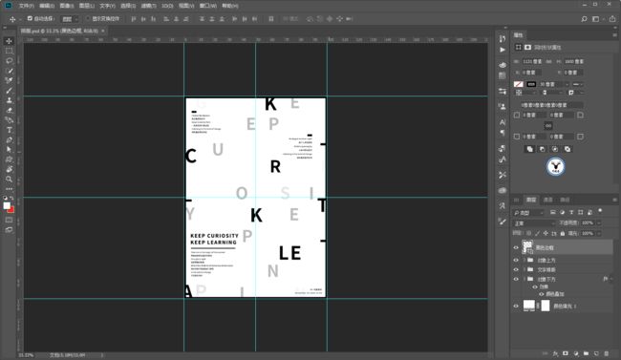
Task: Select the Move tool in toolbox
Action: [10, 41]
